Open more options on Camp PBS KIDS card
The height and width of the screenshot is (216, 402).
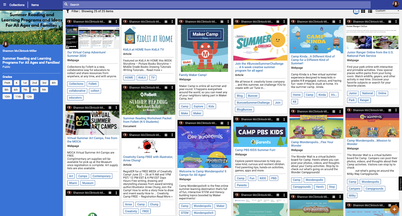284,119
